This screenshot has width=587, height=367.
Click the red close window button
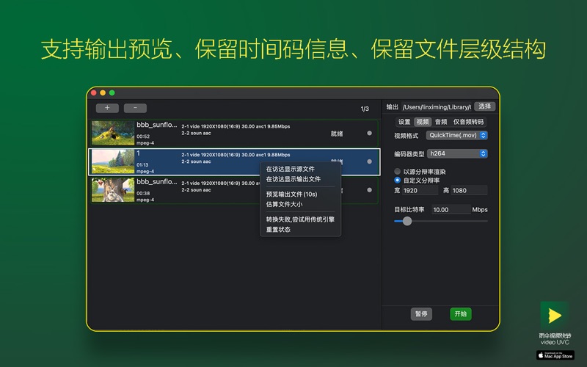coord(94,93)
